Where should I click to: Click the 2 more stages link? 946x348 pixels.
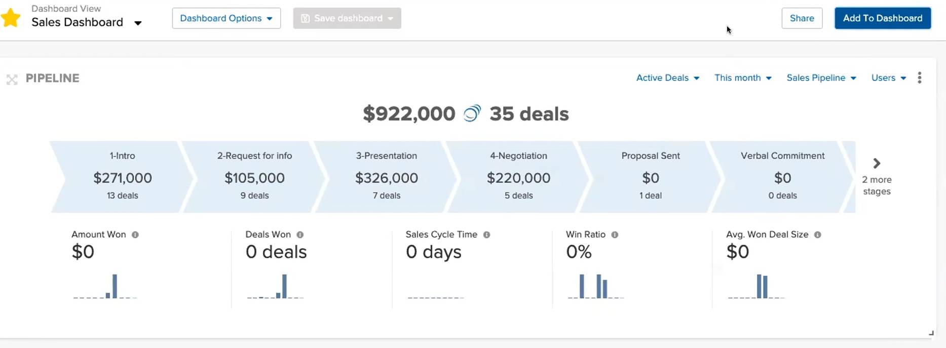(877, 185)
